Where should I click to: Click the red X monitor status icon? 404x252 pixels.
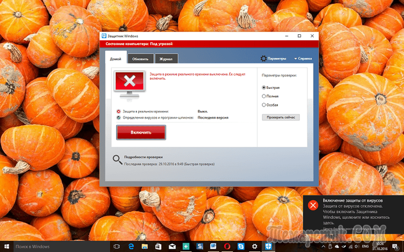tap(130, 86)
